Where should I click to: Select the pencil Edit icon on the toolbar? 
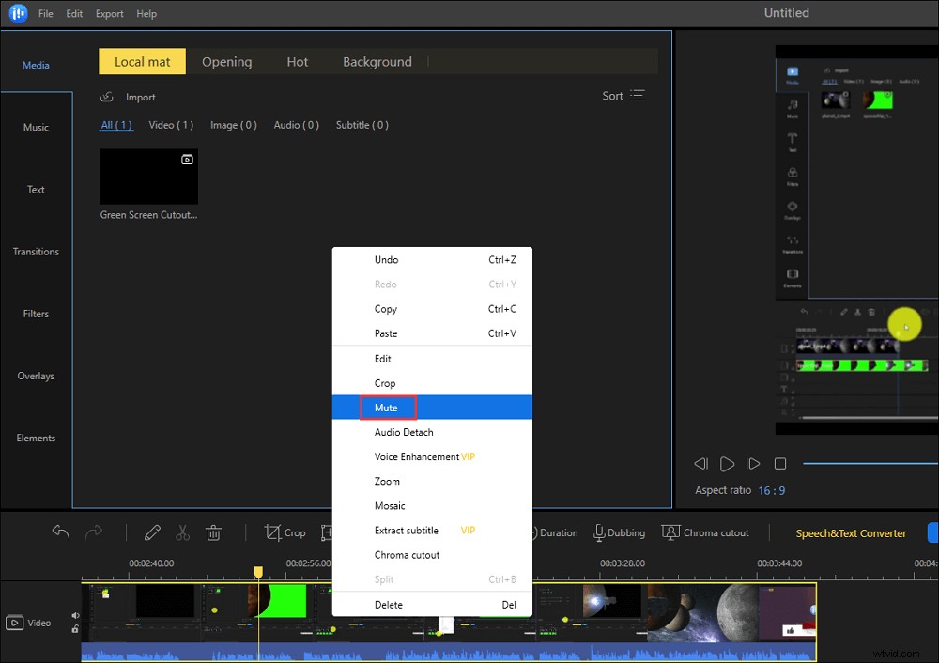152,532
